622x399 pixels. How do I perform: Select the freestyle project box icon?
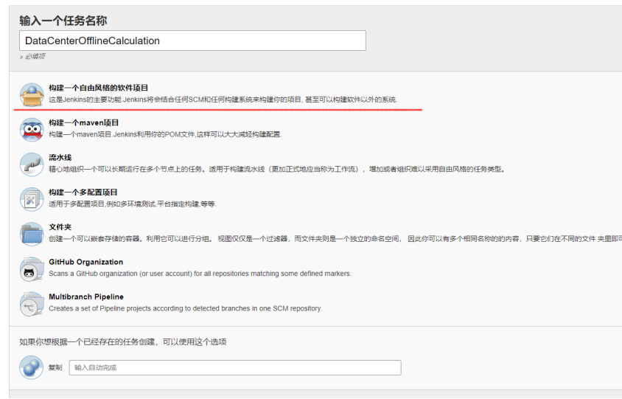(32, 94)
